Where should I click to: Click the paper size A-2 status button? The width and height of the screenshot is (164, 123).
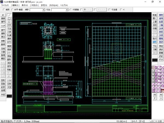pos(125,121)
